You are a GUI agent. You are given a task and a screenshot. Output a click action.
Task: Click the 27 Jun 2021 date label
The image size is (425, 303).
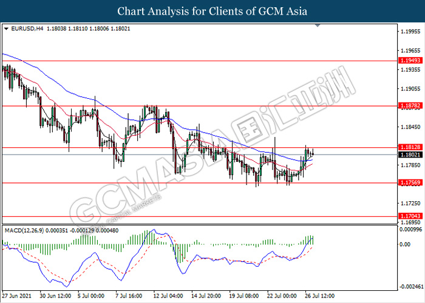click(x=18, y=296)
